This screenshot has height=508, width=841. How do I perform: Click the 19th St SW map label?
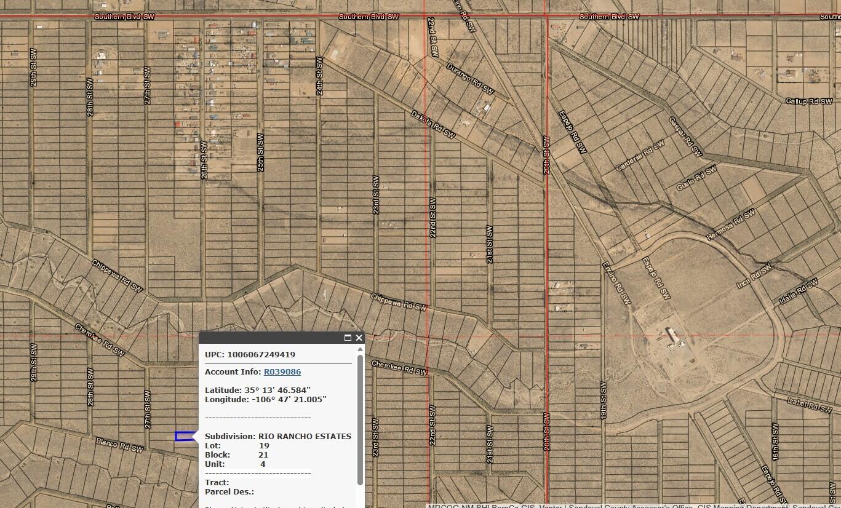pos(603,400)
